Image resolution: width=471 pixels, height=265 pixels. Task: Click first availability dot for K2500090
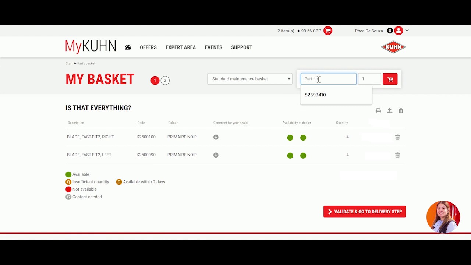pos(290,156)
